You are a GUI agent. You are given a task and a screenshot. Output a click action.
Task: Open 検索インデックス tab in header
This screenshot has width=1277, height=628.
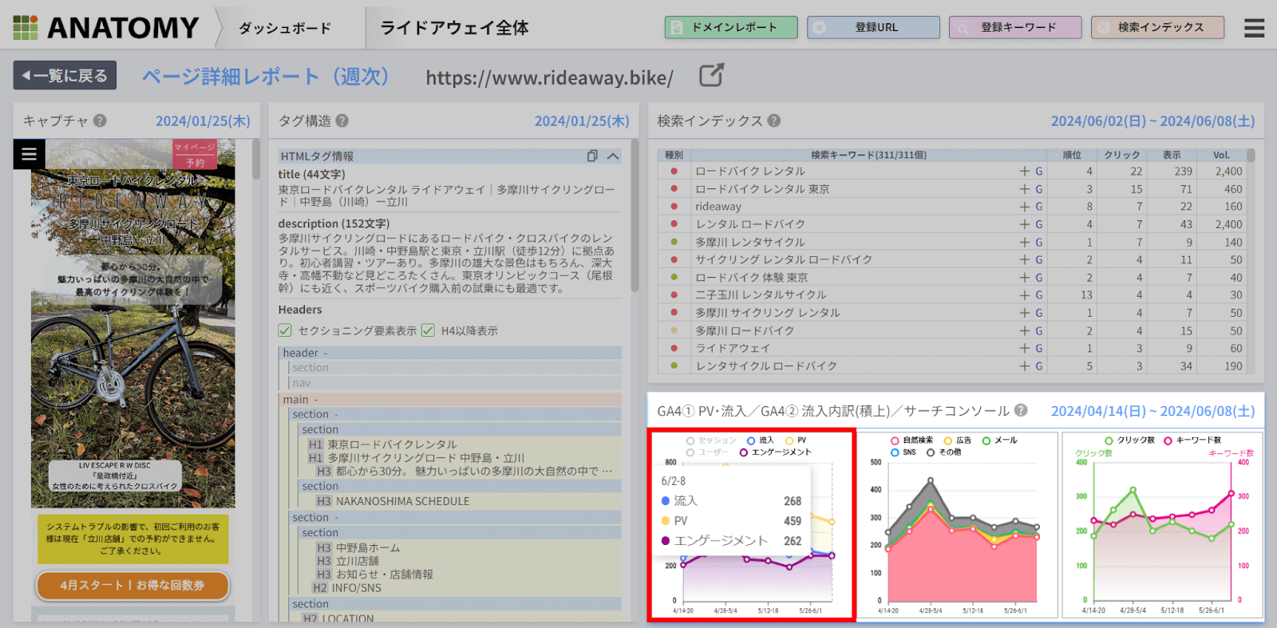(1157, 27)
